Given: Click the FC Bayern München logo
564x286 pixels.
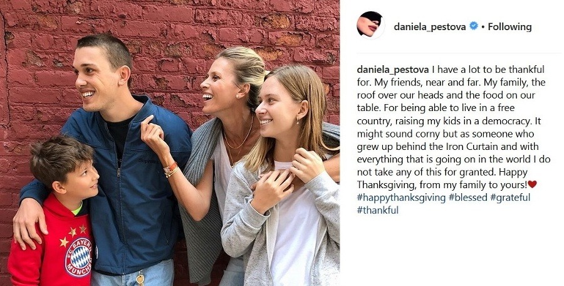Looking at the screenshot, I should pyautogui.click(x=79, y=257).
